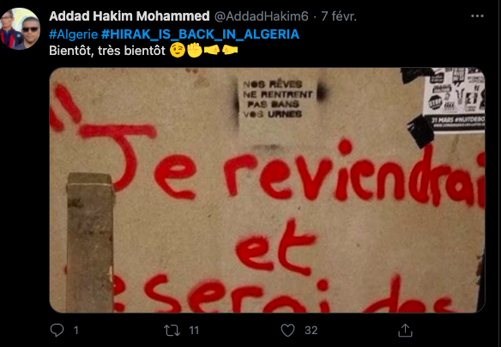Select the tweet text Bientôt, très bientôt
Image resolution: width=501 pixels, height=347 pixels.
(x=107, y=51)
